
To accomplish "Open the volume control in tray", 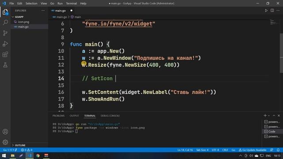I will pyautogui.click(x=251, y=156).
